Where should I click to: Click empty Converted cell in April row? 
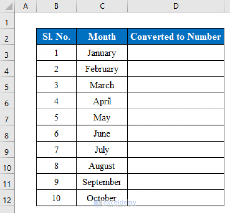176,101
